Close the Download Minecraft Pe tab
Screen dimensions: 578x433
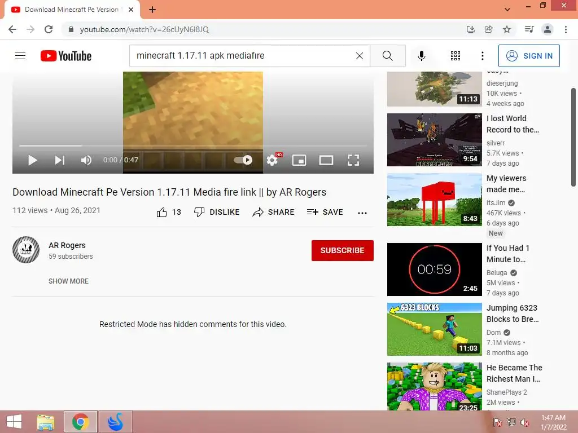click(x=131, y=10)
